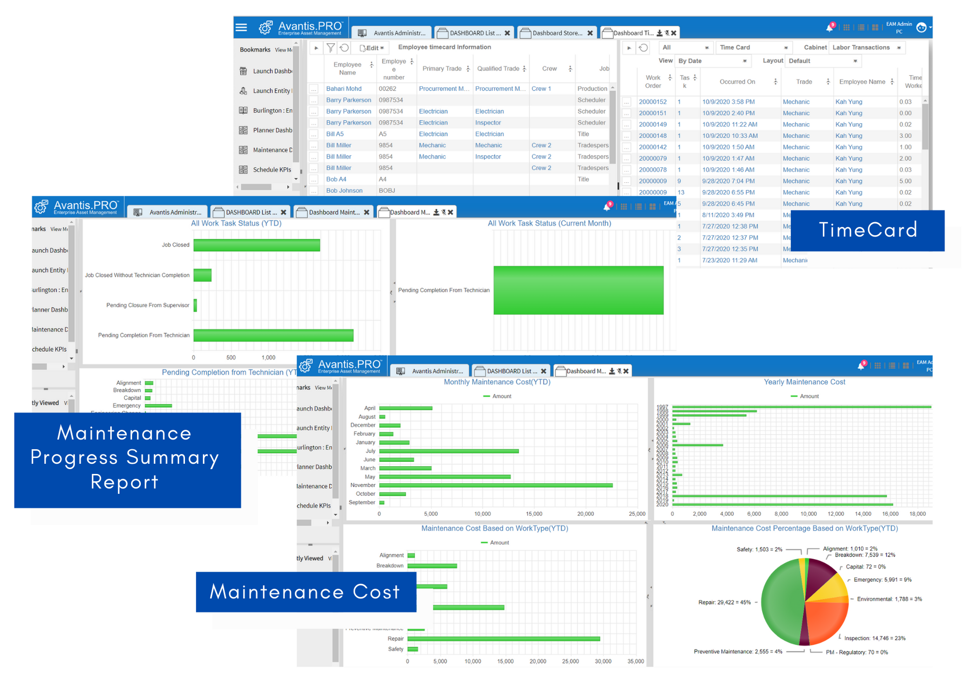
Task: Close the Dashboard Ti... tab
Action: pos(674,33)
